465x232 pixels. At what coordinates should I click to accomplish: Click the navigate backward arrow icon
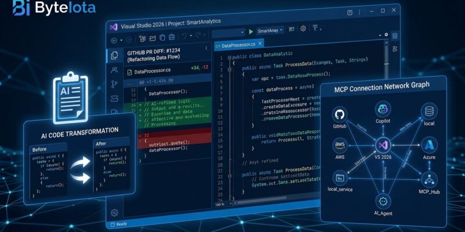(x=114, y=40)
